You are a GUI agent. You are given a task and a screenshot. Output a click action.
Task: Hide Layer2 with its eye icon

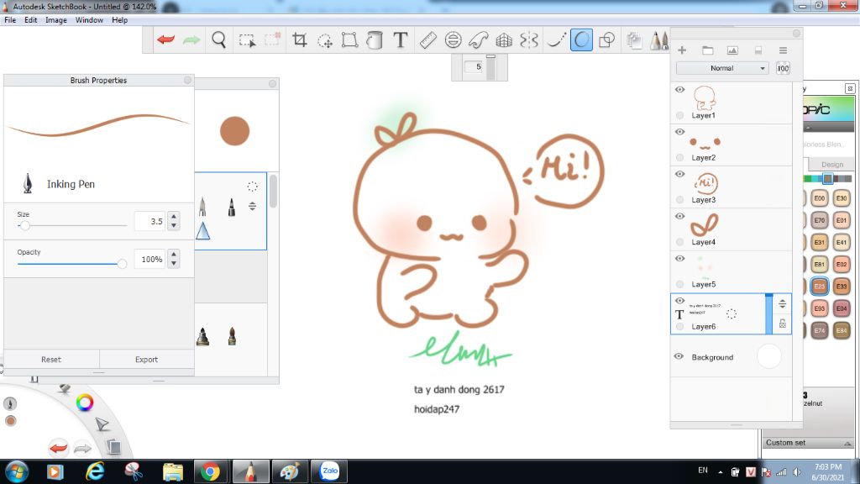pyautogui.click(x=679, y=132)
